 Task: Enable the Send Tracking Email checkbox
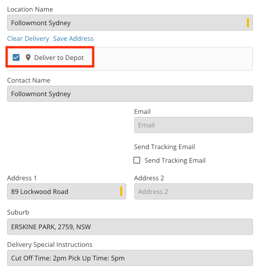(137, 160)
